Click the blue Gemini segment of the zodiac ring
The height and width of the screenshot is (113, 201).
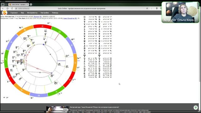pyautogui.click(x=71, y=45)
